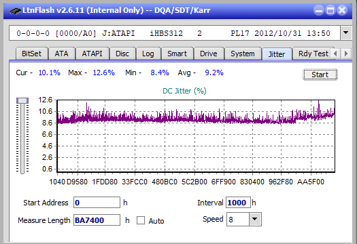357x244 pixels.
Task: Open the ATAPI tab
Action: click(x=92, y=54)
